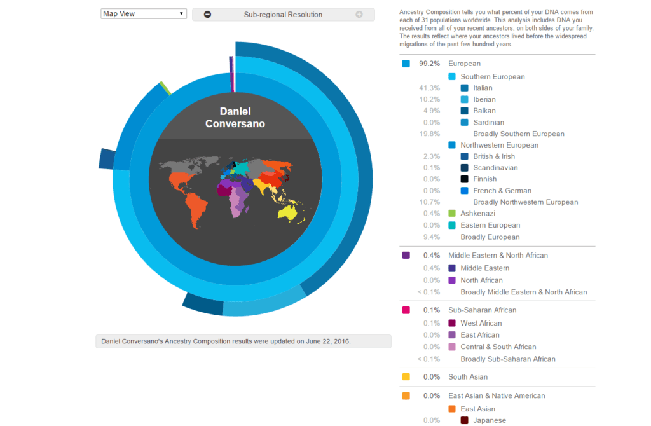The image size is (651, 426).
Task: Select the Iberian legend swatch
Action: point(465,99)
